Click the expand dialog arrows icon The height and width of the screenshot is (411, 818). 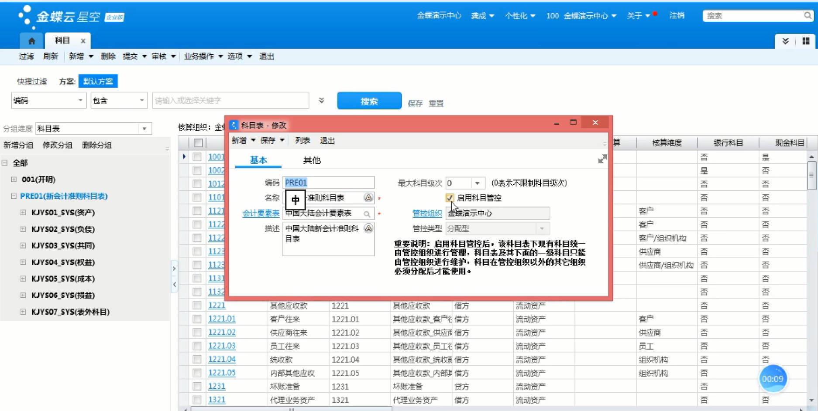pyautogui.click(x=602, y=159)
